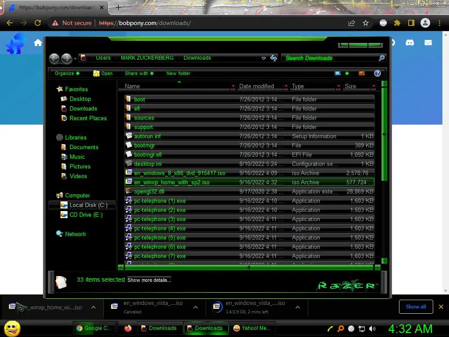The image size is (449, 337).
Task: Click the Explorer back navigation button
Action: point(54,58)
